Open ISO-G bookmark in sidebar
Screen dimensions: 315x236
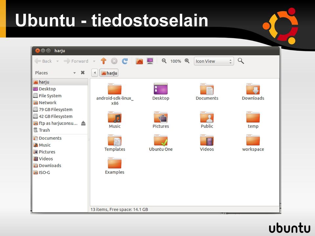click(60, 172)
